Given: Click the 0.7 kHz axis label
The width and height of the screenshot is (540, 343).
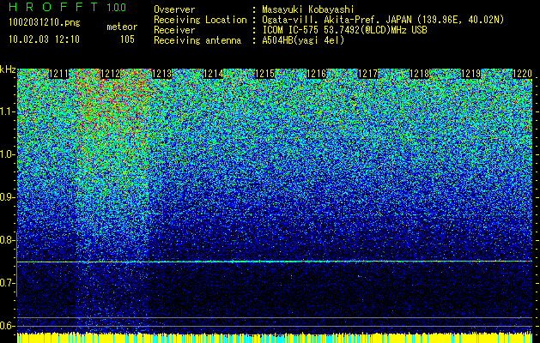Looking at the screenshot, I should 8,283.
